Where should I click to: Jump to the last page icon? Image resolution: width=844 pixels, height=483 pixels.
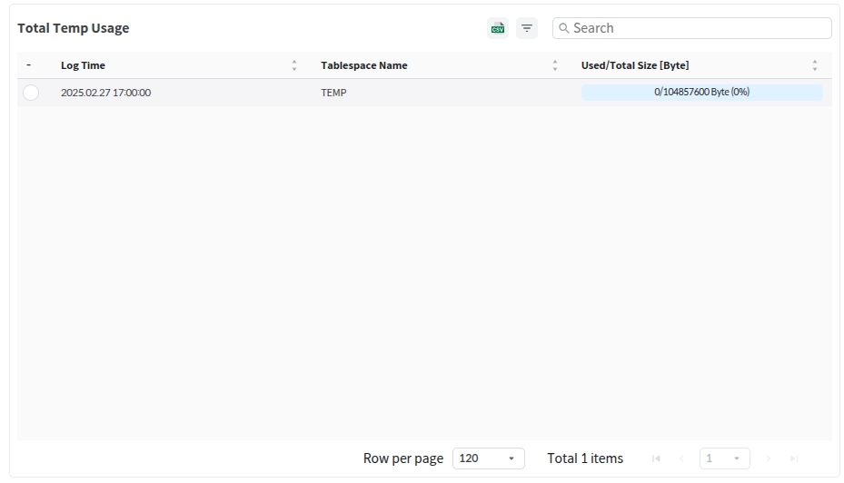(794, 458)
